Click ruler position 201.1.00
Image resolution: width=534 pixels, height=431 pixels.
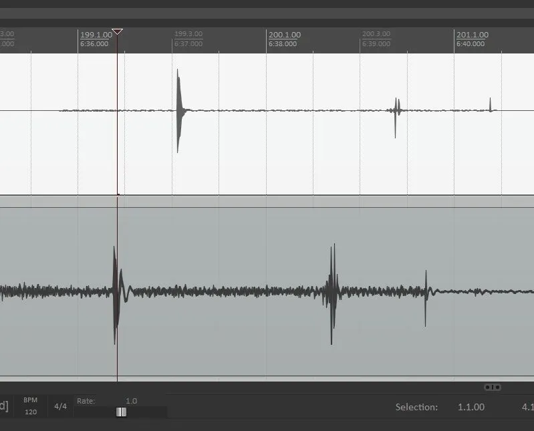click(472, 35)
